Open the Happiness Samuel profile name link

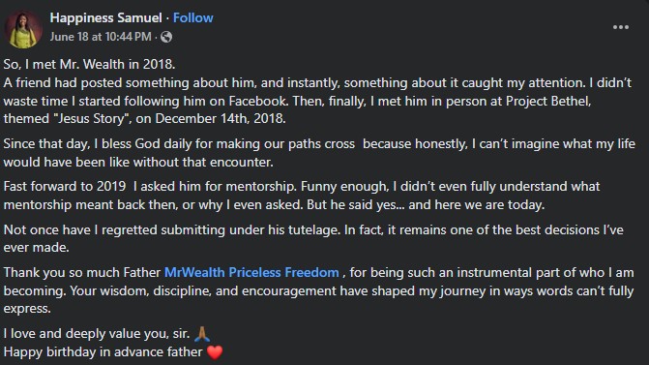pyautogui.click(x=105, y=17)
